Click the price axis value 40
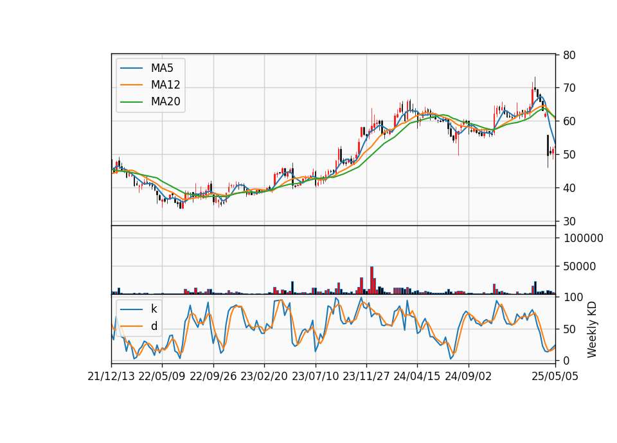The image size is (617, 443). click(569, 188)
